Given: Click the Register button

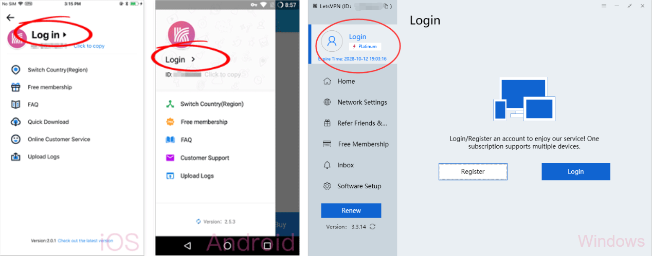Looking at the screenshot, I should point(473,172).
